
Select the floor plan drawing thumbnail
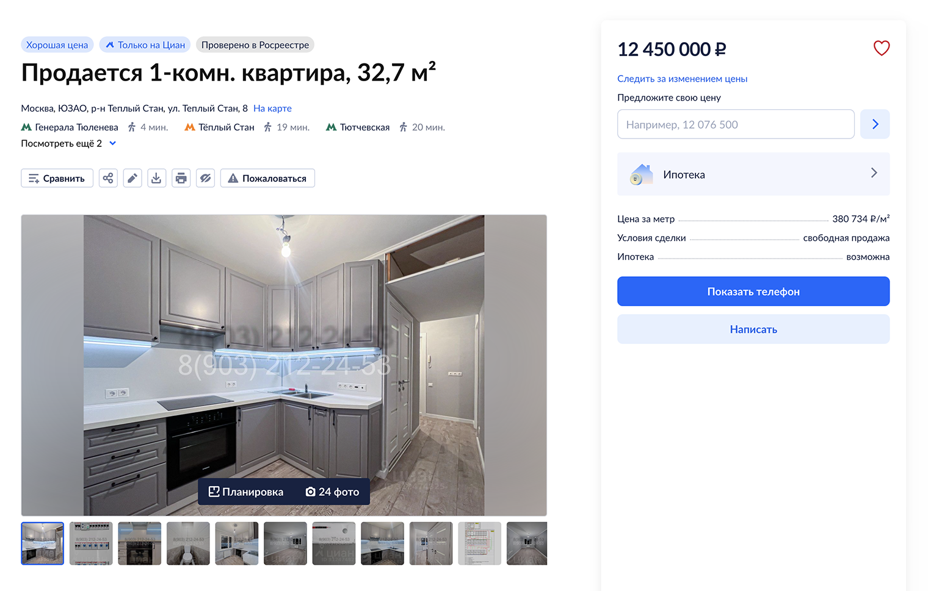pos(479,543)
